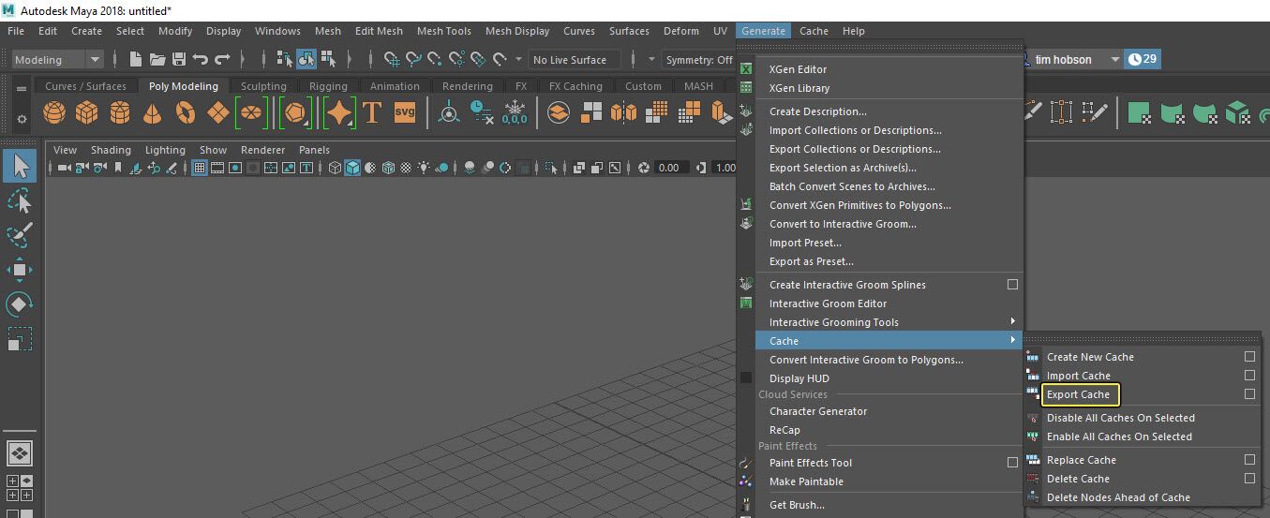The width and height of the screenshot is (1270, 518).
Task: Select the polygon Type text tool
Action: [x=372, y=113]
